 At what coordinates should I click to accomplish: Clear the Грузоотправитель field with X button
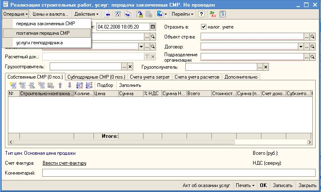130,67
